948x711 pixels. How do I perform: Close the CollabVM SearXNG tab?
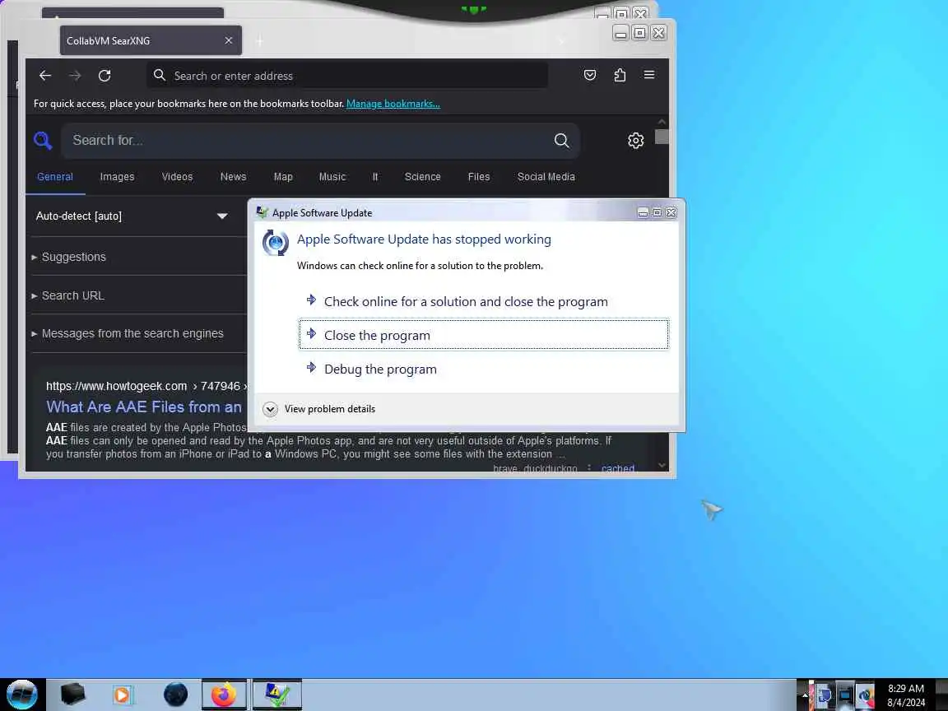[x=229, y=40]
